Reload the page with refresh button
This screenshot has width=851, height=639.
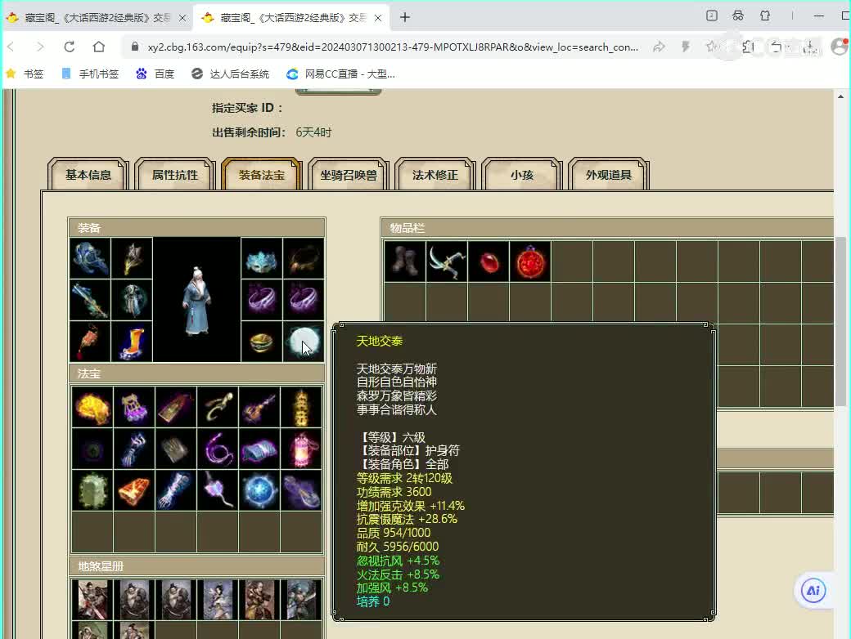69,47
